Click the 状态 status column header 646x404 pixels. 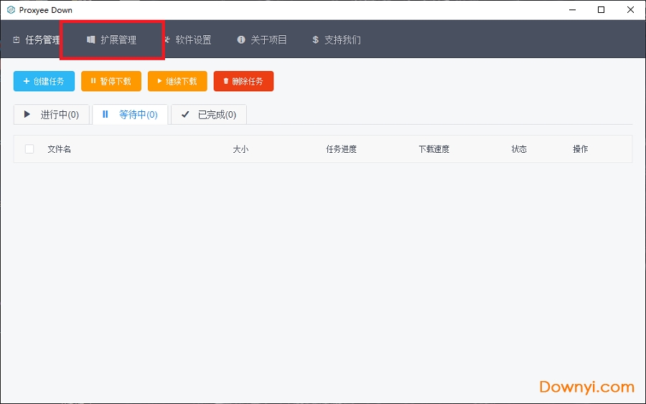coord(519,149)
